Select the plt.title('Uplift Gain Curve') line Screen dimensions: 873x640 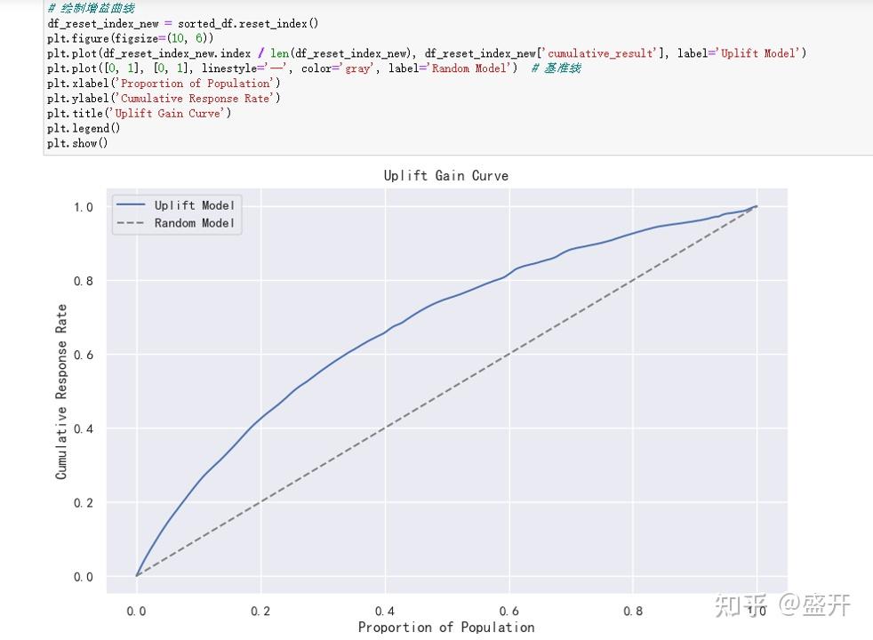140,114
